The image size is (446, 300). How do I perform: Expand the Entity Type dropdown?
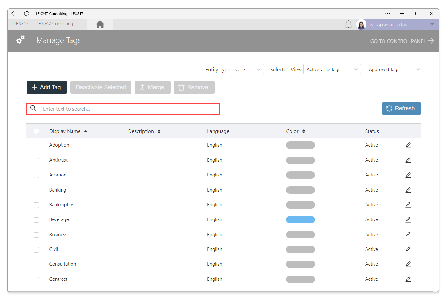point(248,69)
